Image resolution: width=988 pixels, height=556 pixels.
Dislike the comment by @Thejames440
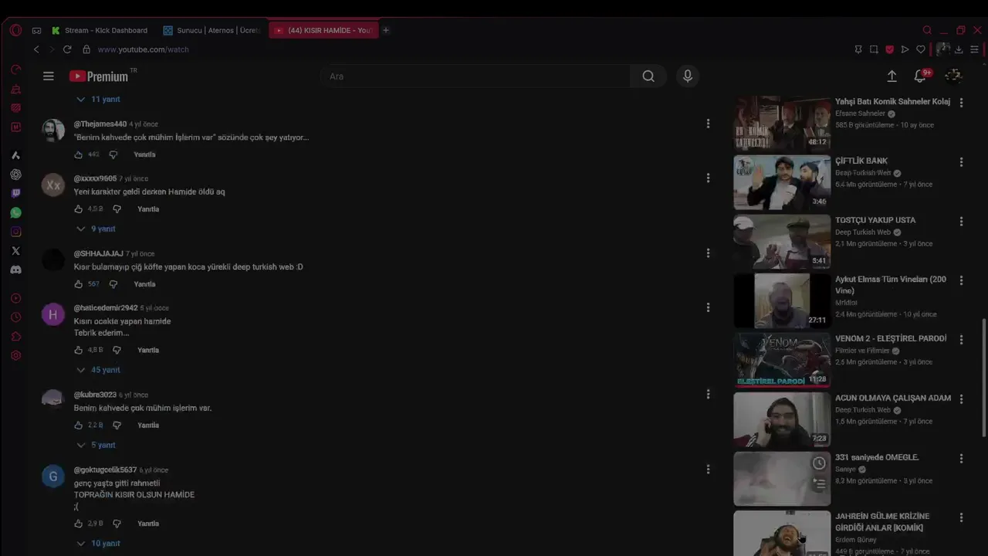pos(113,154)
